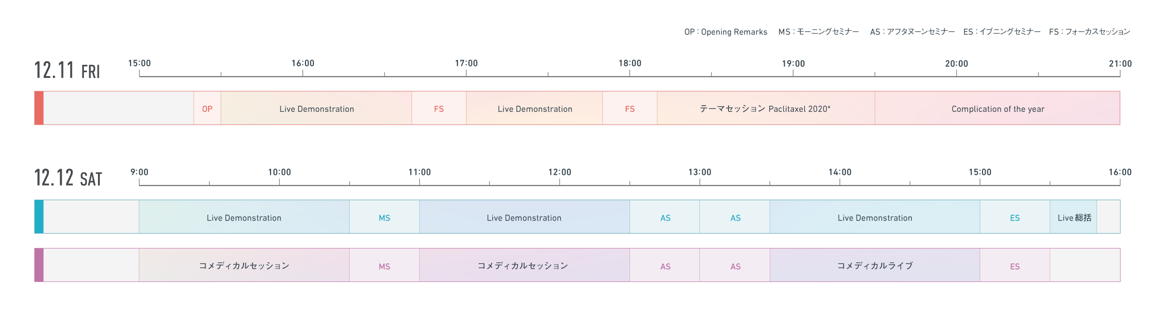Viewport: 1164px width, 315px height.
Task: Click the teal ES evening seminar block
Action: pos(1015,218)
